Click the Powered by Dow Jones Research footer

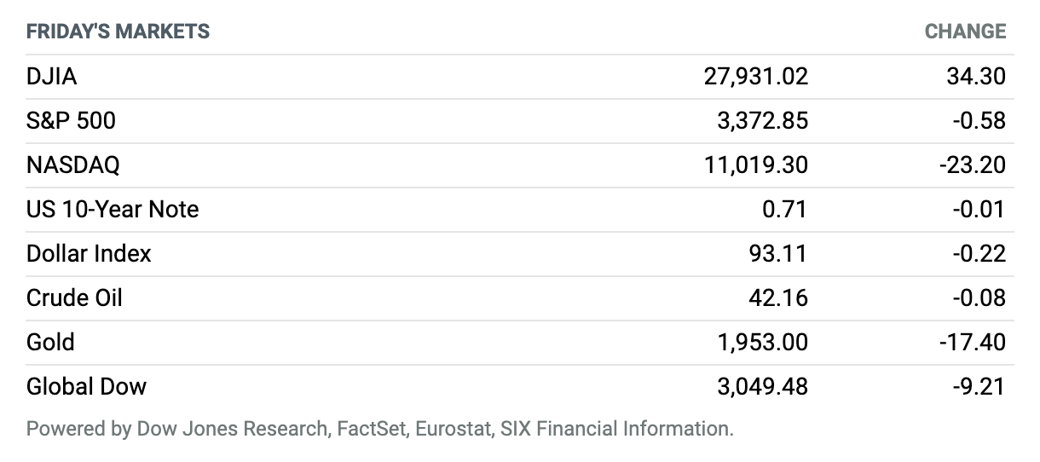coord(379,429)
